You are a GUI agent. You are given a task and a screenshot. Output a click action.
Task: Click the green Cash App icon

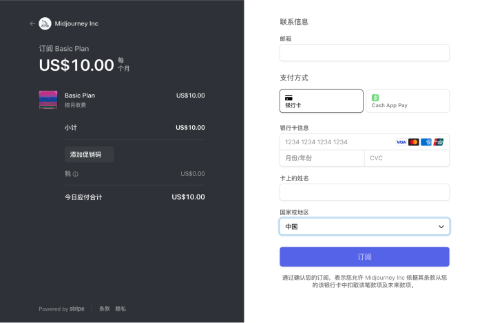pos(375,98)
